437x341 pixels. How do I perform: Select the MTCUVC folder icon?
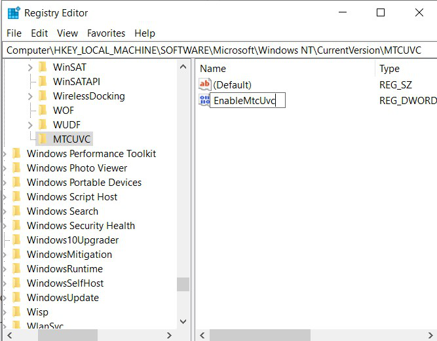(43, 139)
